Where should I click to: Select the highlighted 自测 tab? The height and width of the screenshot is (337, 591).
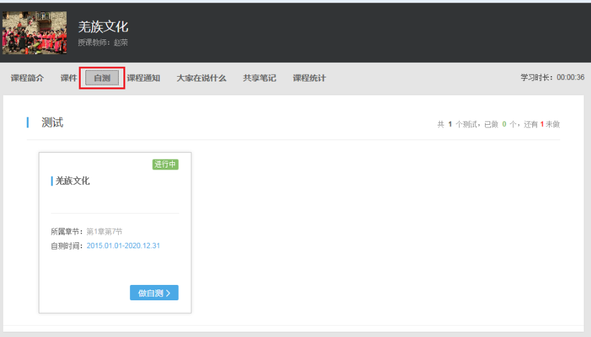tap(102, 78)
